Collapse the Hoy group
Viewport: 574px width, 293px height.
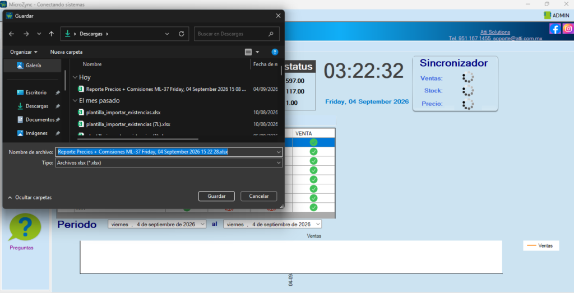point(75,77)
